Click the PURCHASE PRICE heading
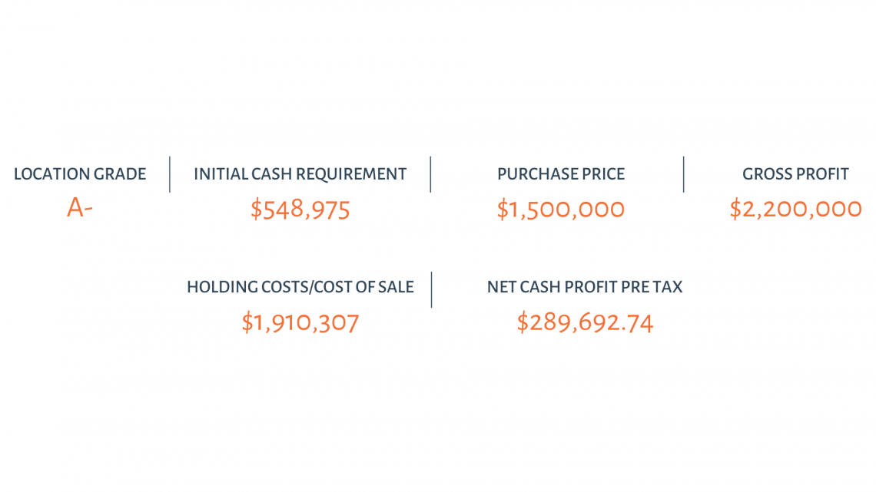The height and width of the screenshot is (492, 876). (x=561, y=174)
